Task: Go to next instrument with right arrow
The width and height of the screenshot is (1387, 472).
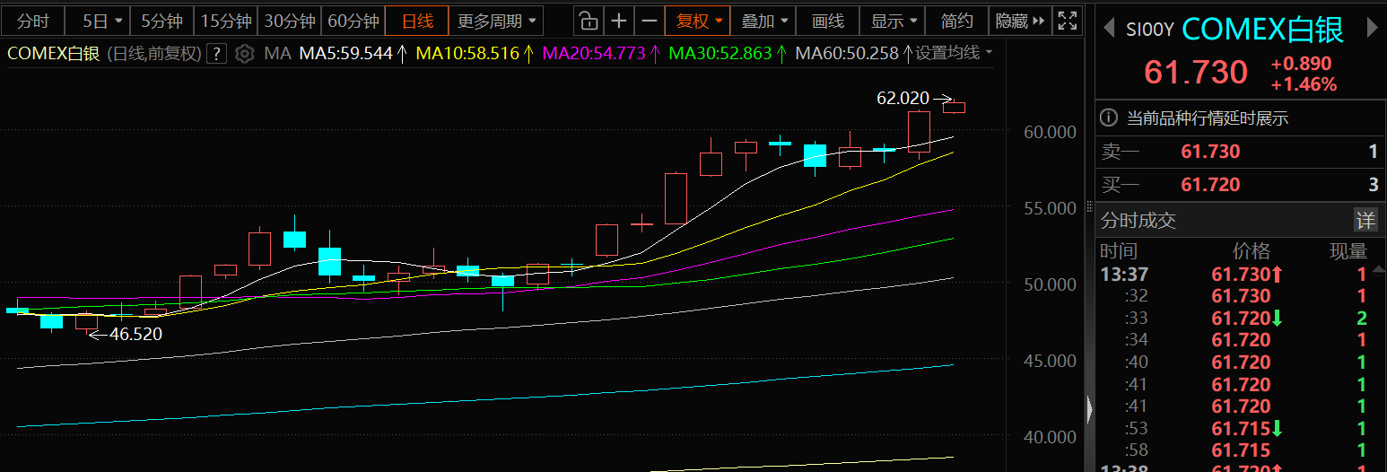Action: [1372, 29]
